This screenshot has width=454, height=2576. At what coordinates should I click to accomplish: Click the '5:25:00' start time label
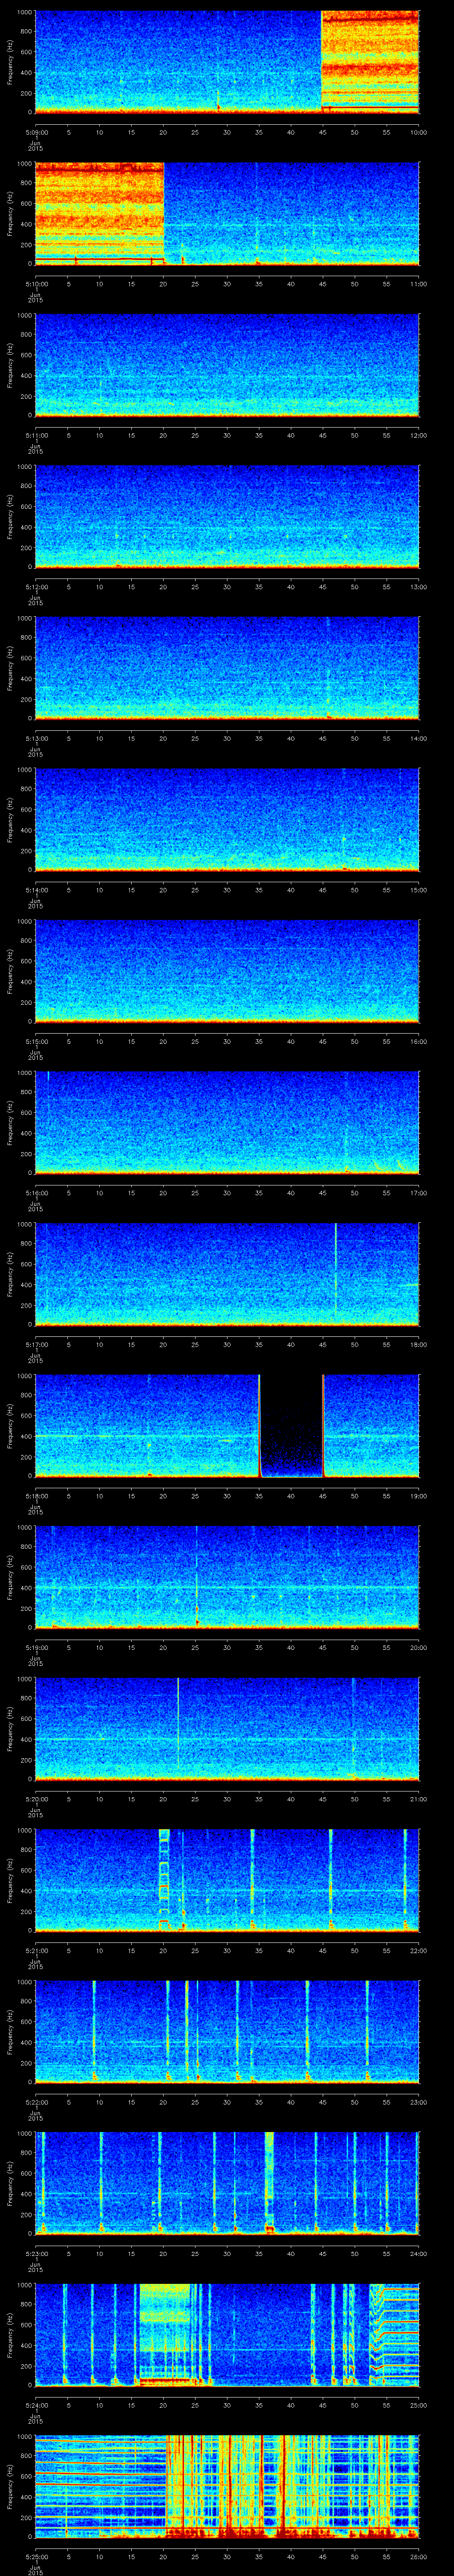pyautogui.click(x=36, y=2557)
